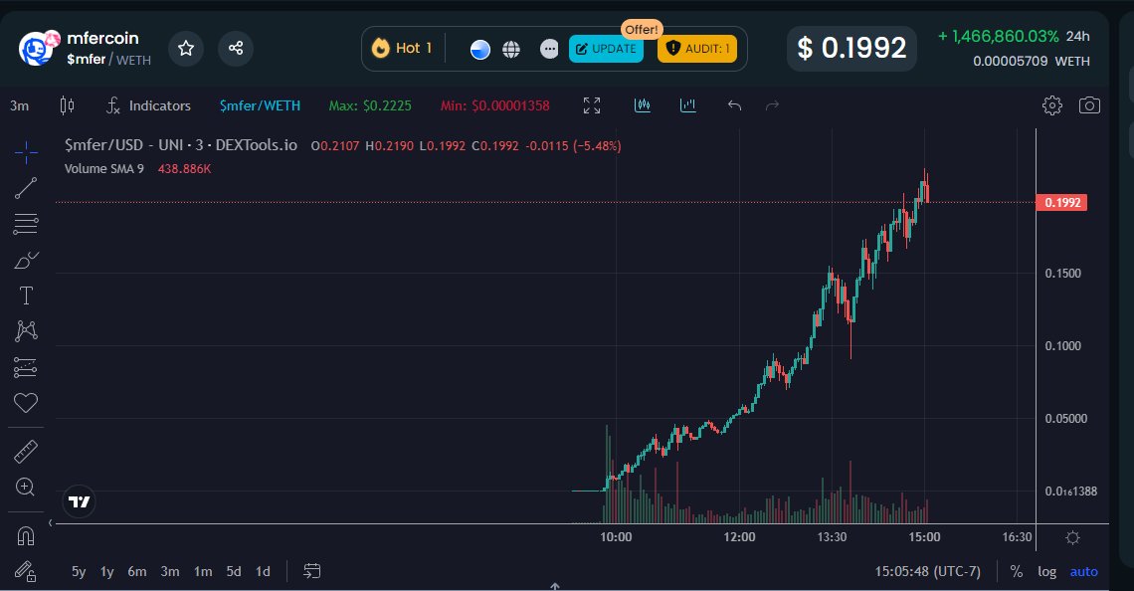The width and height of the screenshot is (1134, 591).
Task: Select the ruler measure tool
Action: [26, 452]
